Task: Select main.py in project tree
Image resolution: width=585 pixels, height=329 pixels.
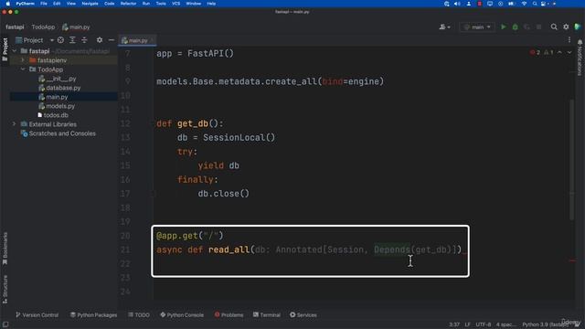Action: 57,97
